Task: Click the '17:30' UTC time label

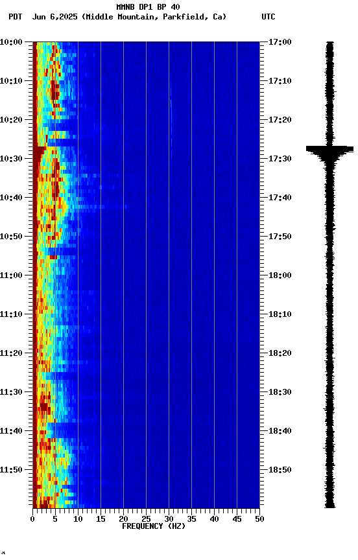Action: pyautogui.click(x=280, y=159)
